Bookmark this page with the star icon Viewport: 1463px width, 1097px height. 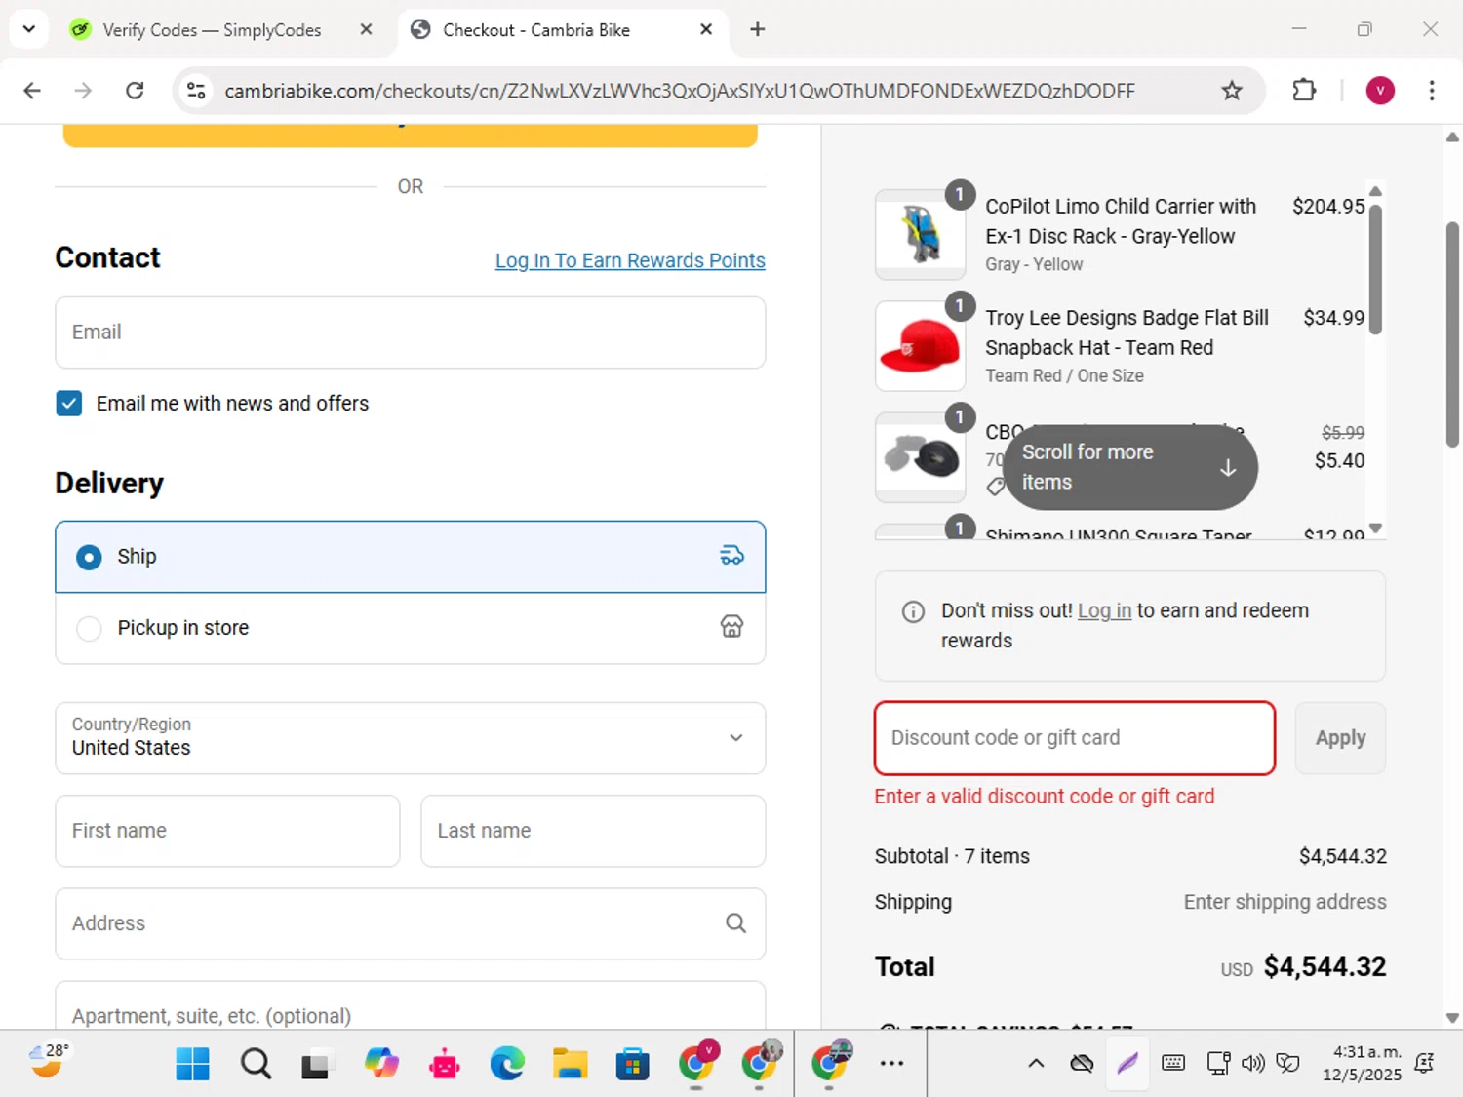[x=1232, y=91]
